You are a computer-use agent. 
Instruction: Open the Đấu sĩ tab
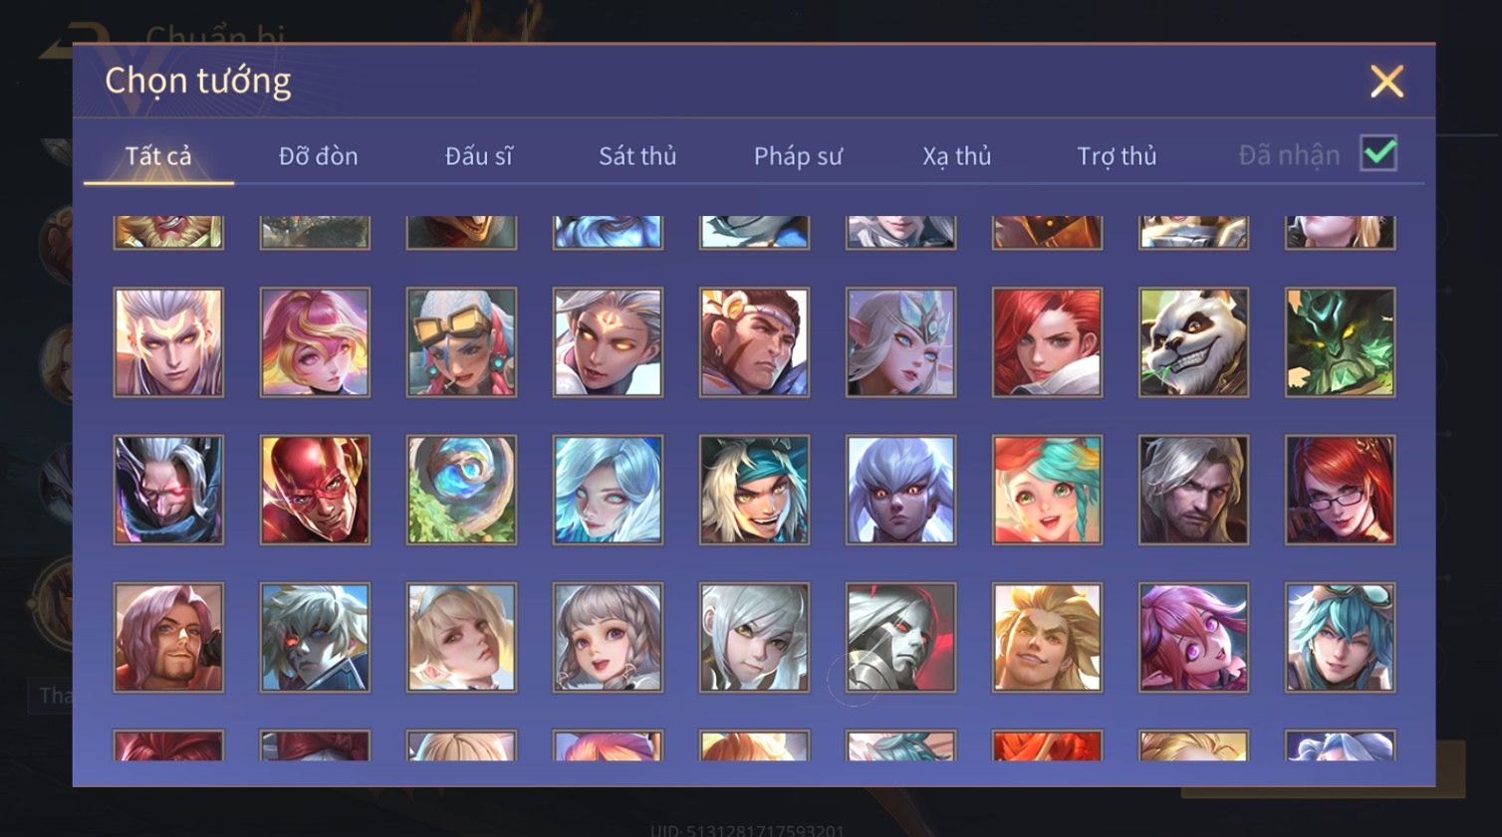click(x=479, y=156)
